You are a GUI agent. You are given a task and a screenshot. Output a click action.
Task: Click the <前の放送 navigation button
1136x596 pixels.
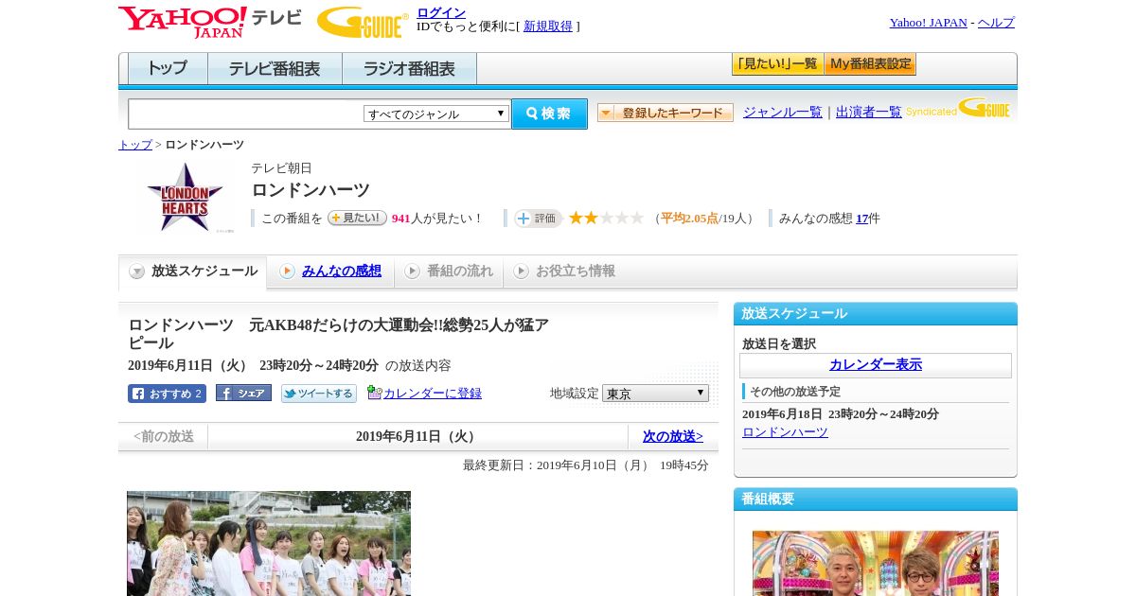164,436
